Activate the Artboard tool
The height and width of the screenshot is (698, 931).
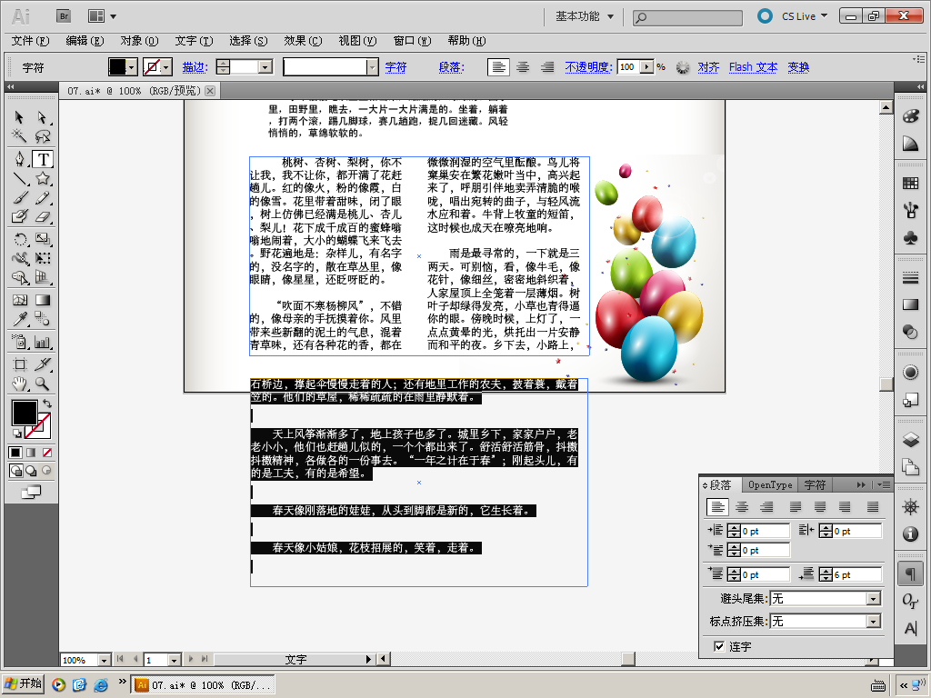coord(19,364)
